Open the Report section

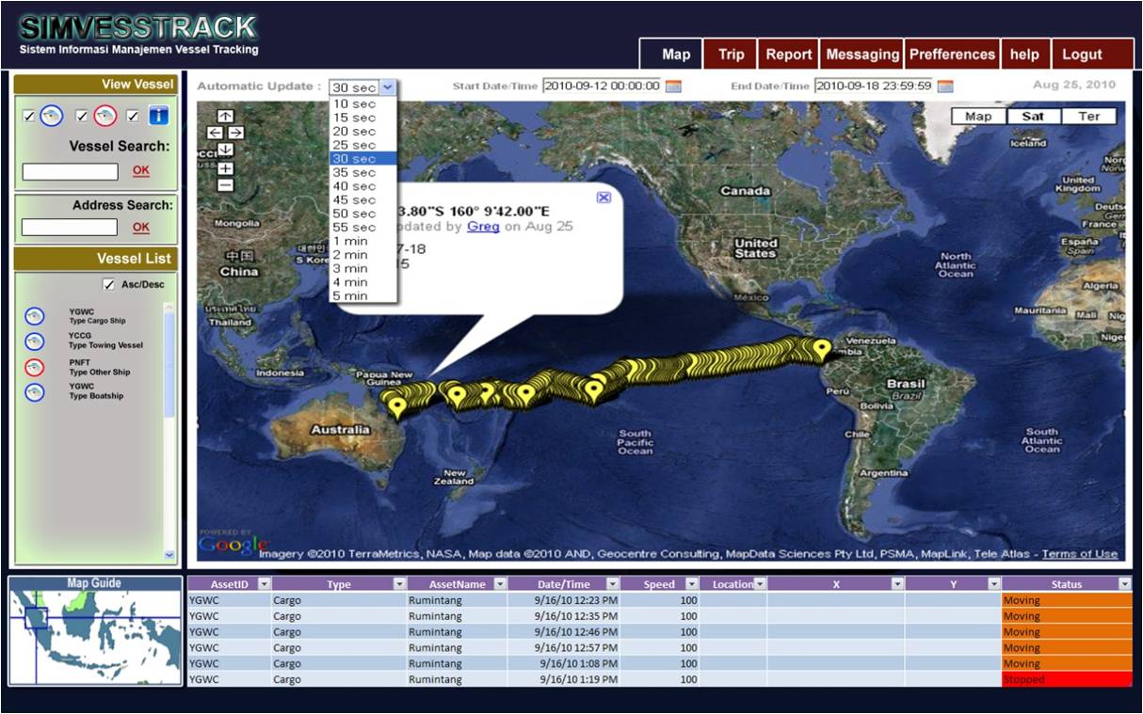click(789, 54)
